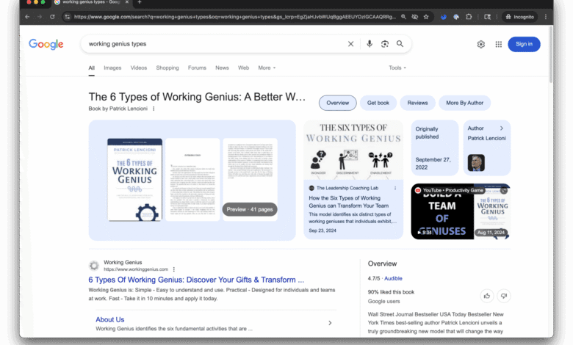Image resolution: width=573 pixels, height=345 pixels.
Task: Click the Incognito indicator
Action: click(519, 17)
